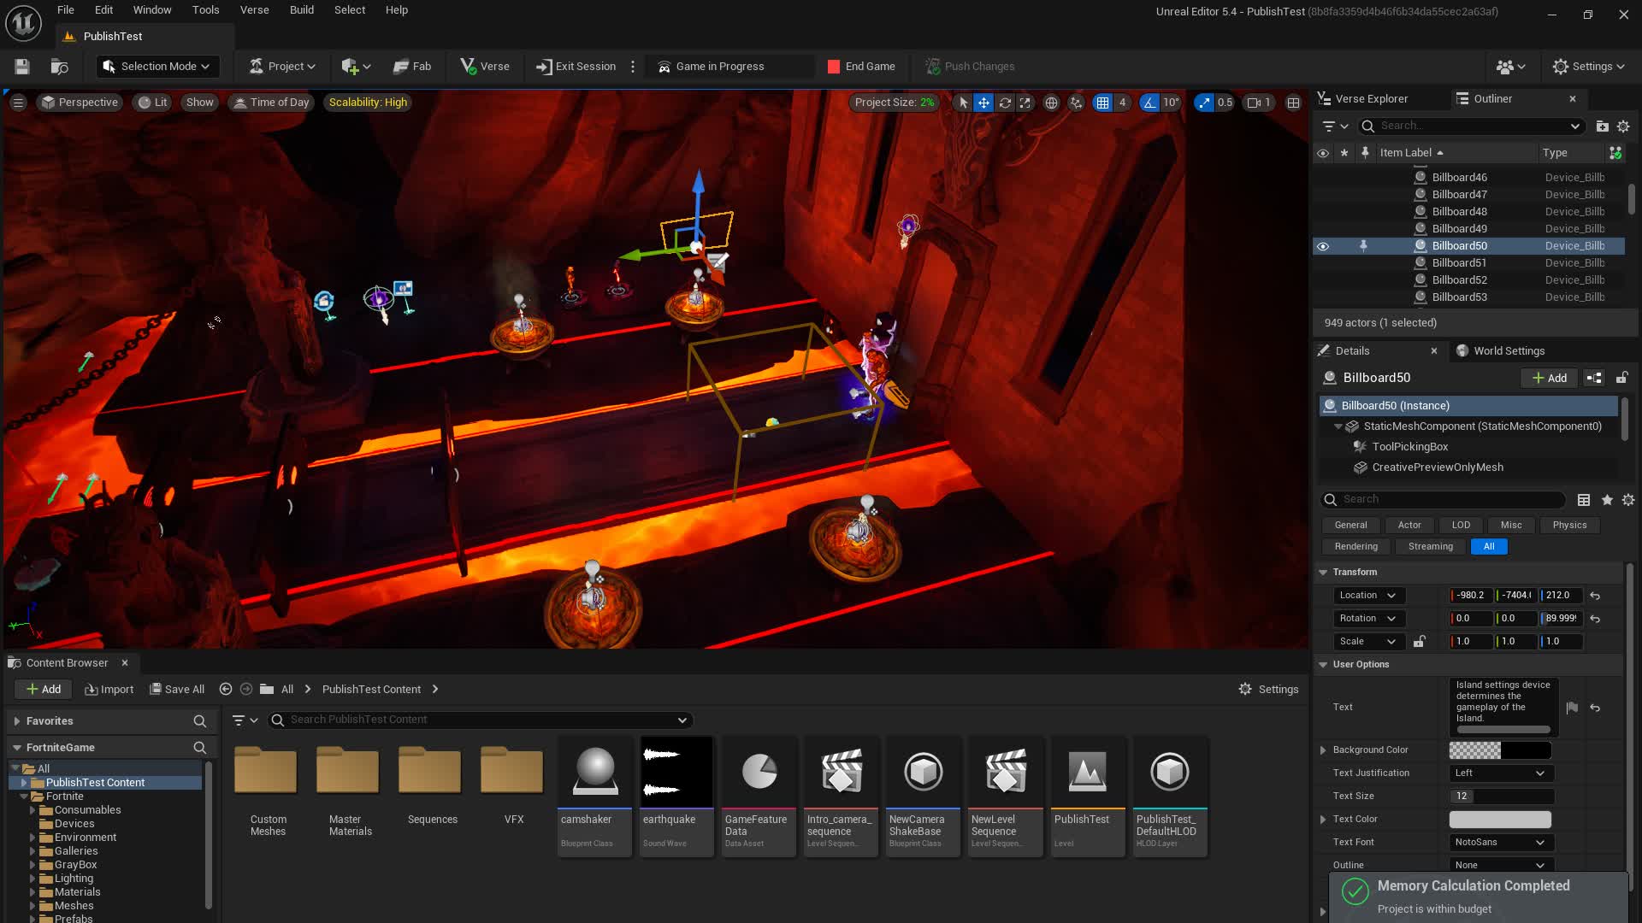Expand the Background Color property
Image resolution: width=1642 pixels, height=923 pixels.
[x=1323, y=750]
